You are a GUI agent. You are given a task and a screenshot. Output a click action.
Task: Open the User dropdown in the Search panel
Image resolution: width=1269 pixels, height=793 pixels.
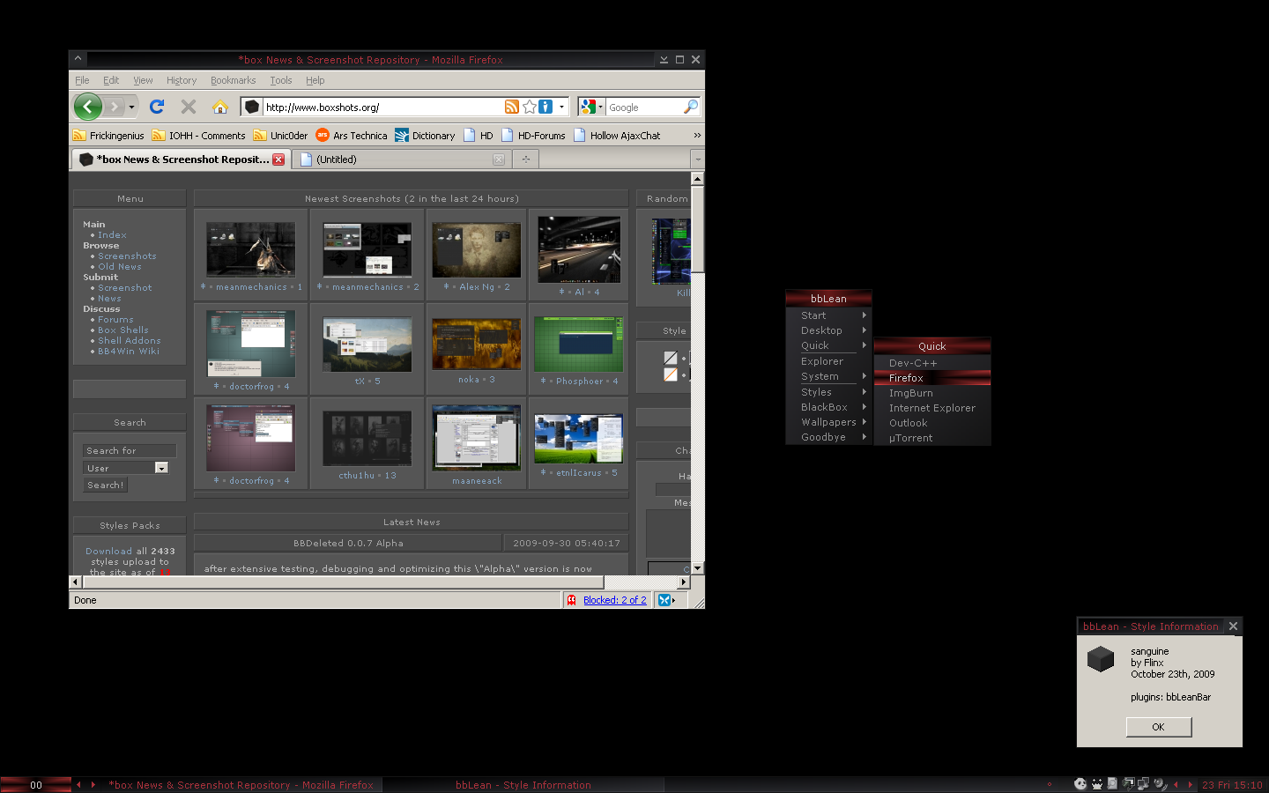pos(161,468)
